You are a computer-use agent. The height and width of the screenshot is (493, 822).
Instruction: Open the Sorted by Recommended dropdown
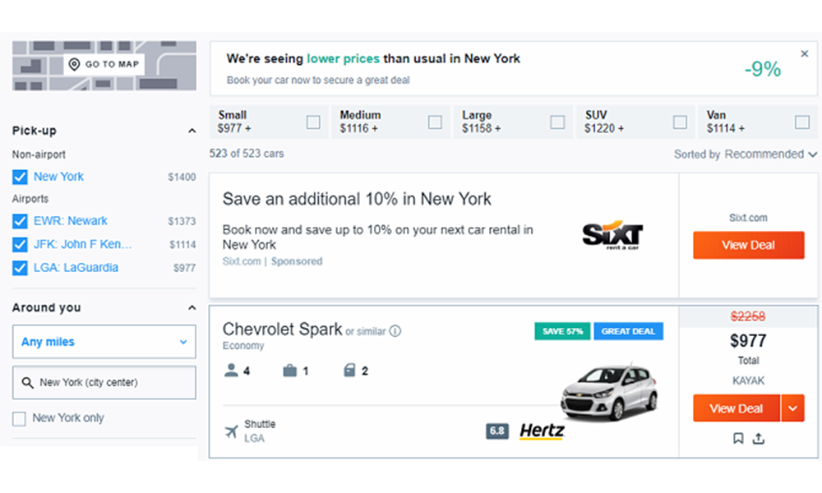770,154
